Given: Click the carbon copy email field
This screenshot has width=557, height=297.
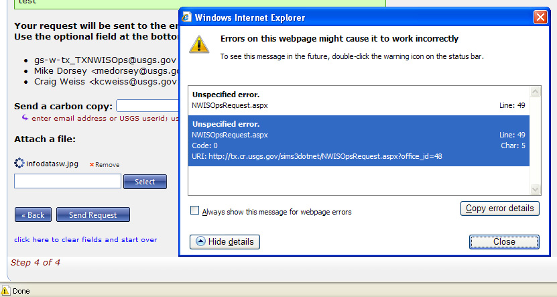Looking at the screenshot, I should (x=147, y=106).
